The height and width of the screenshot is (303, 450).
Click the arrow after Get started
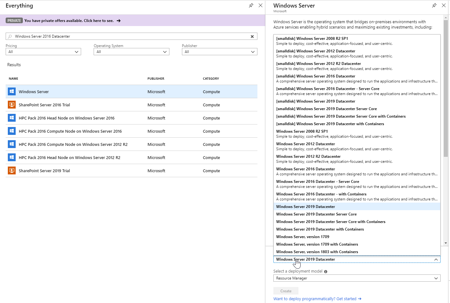click(359, 299)
